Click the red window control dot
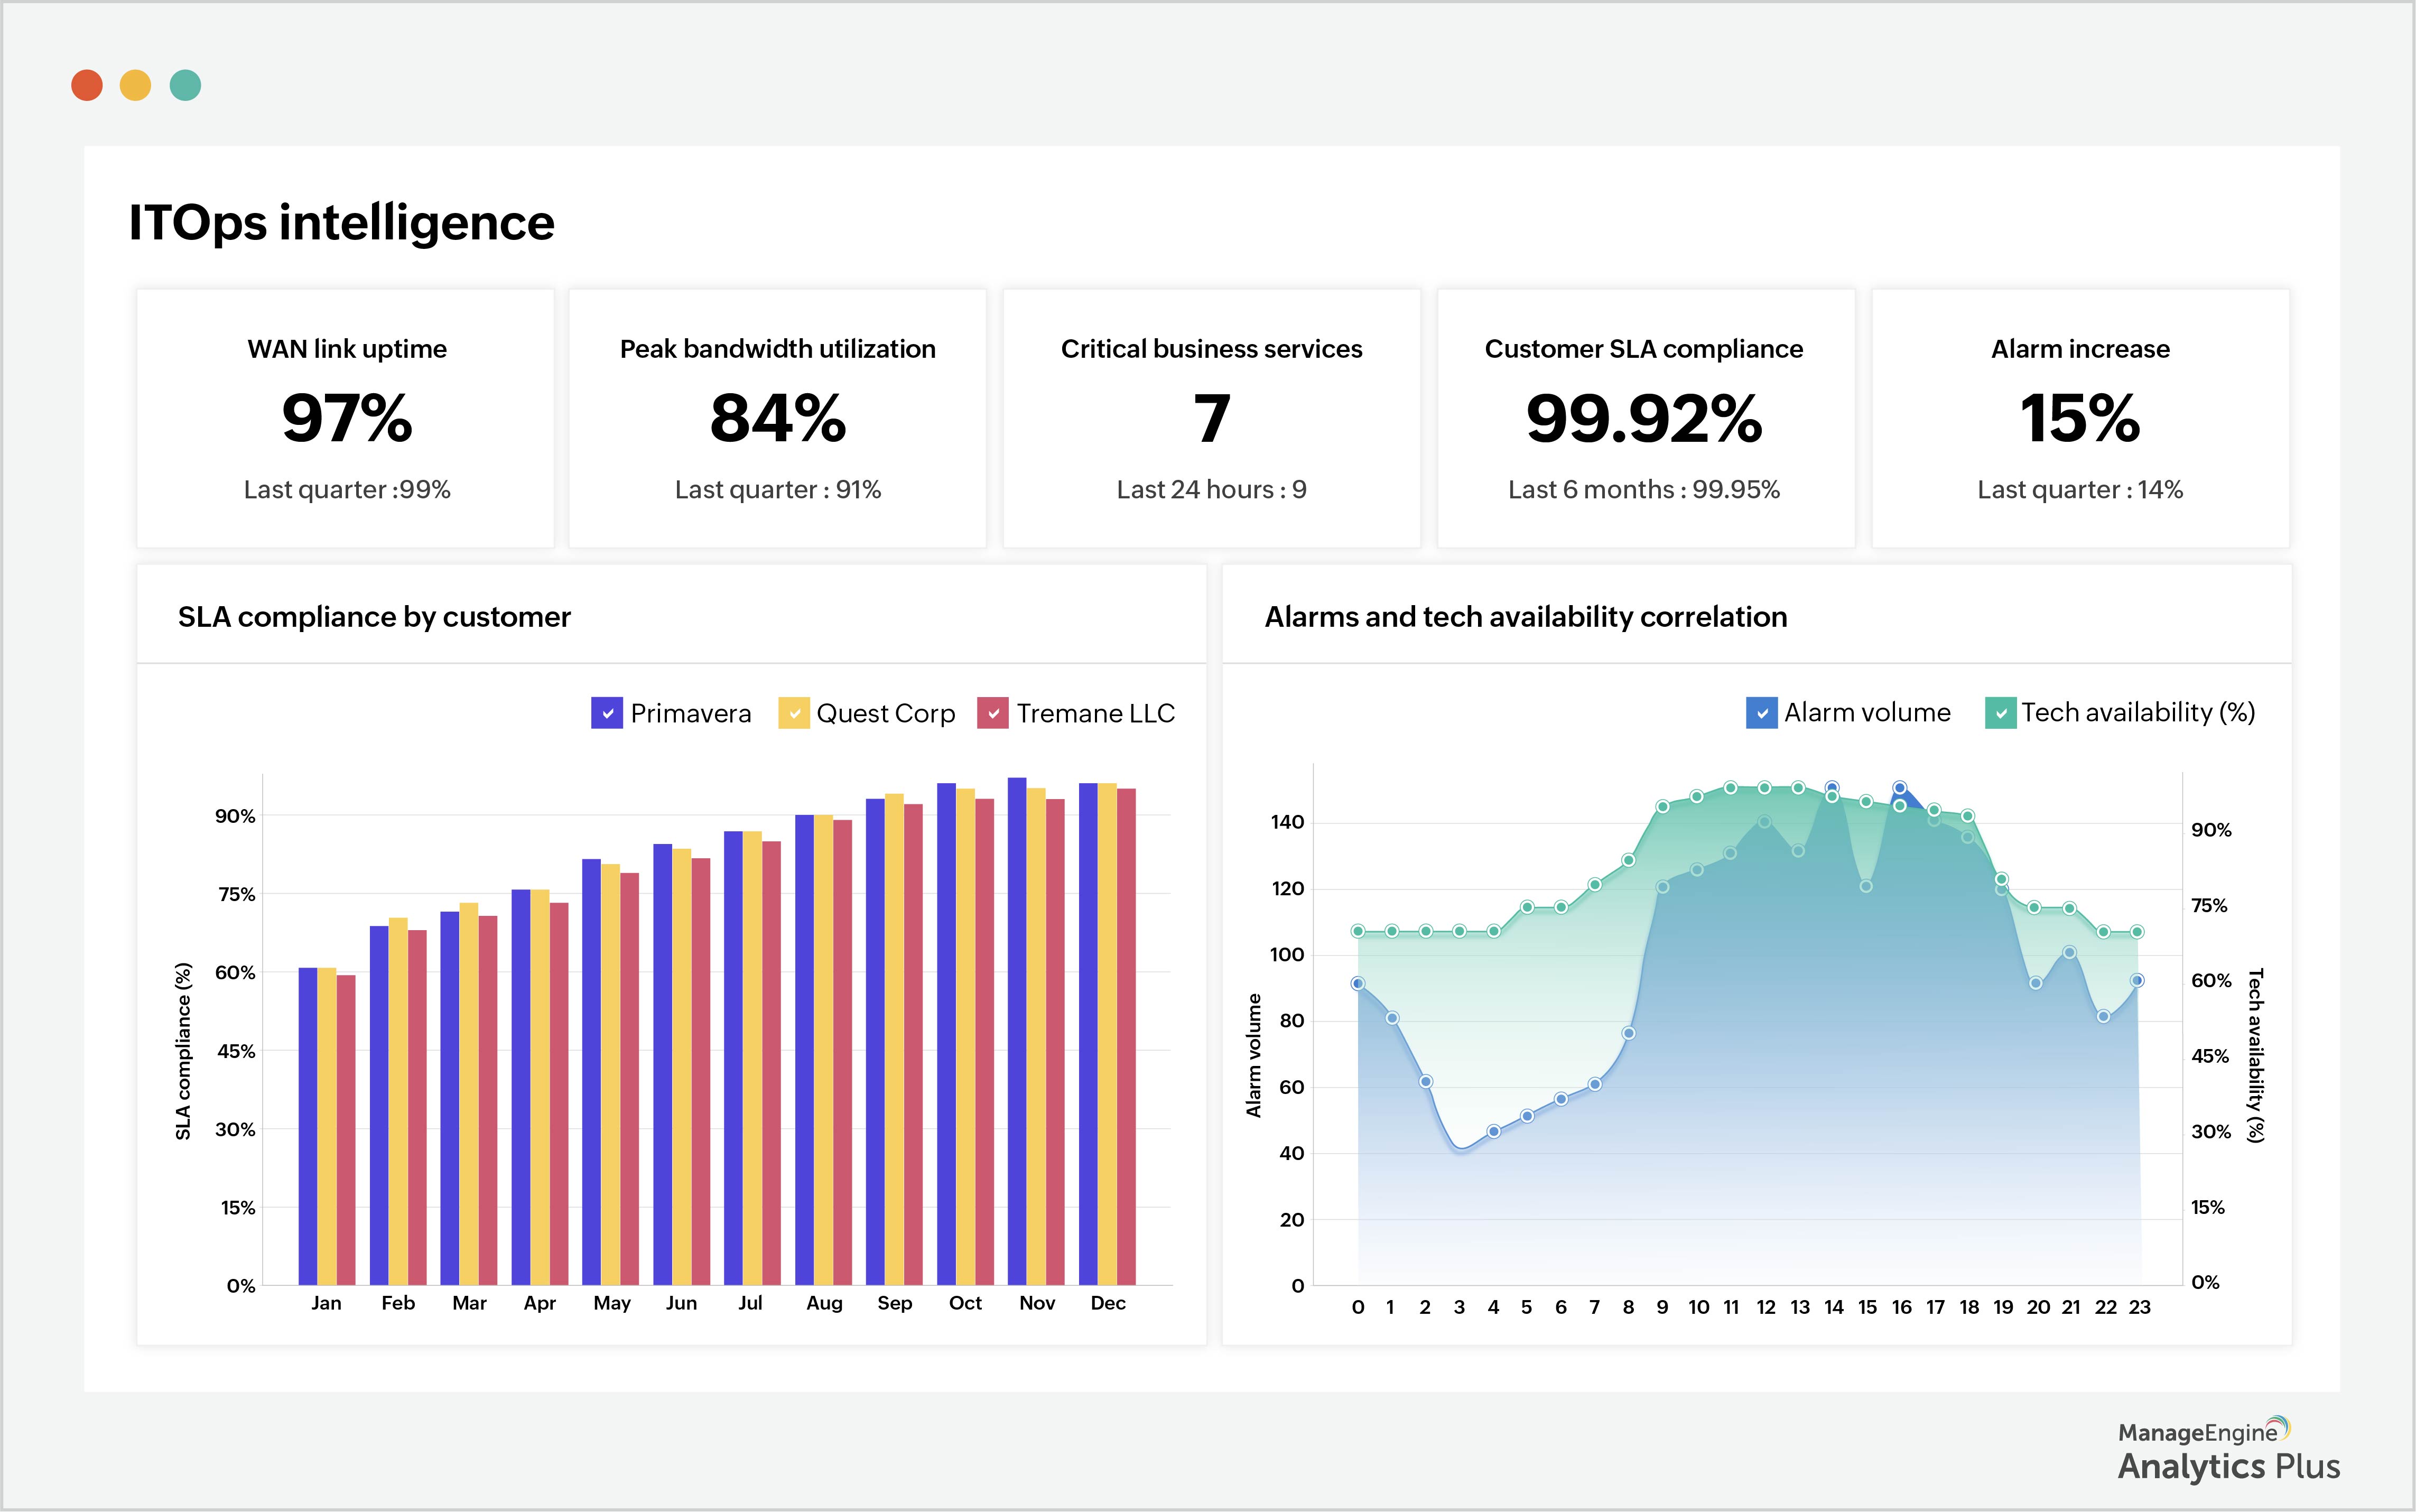Screen dimensions: 2416x1512 87,86
